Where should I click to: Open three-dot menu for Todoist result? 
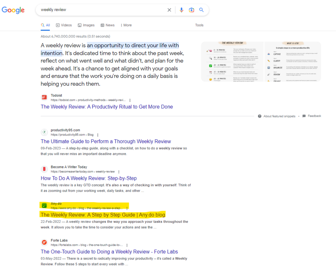tap(130, 100)
